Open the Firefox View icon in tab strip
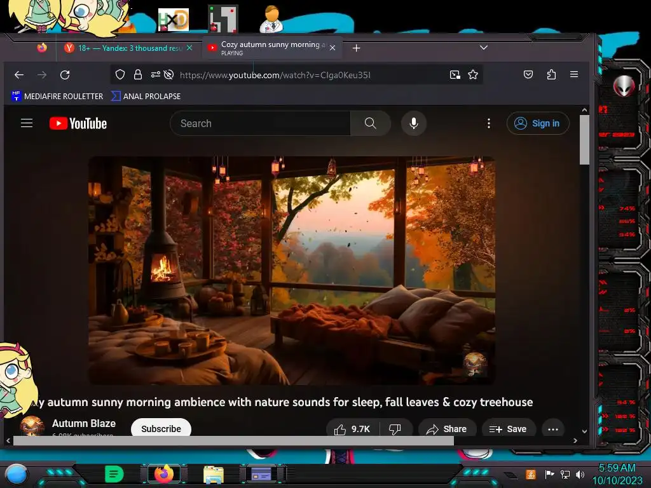 (42, 48)
